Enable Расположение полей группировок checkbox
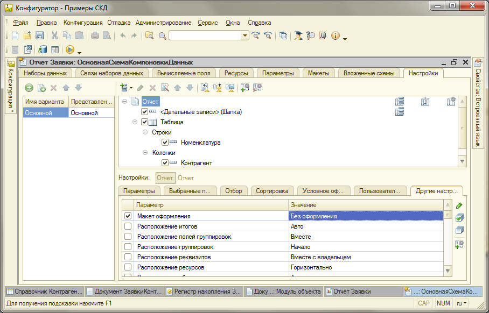 pos(128,237)
